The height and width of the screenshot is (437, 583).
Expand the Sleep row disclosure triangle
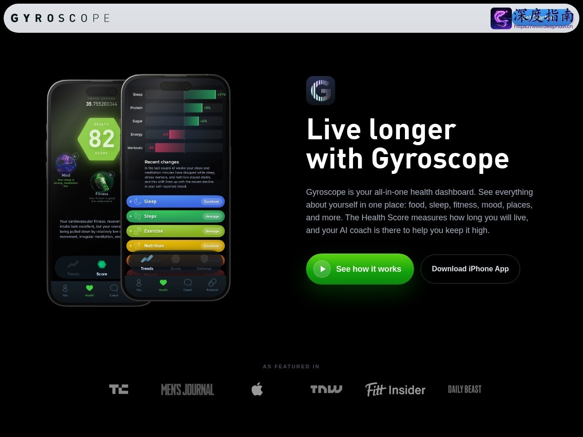coord(131,201)
